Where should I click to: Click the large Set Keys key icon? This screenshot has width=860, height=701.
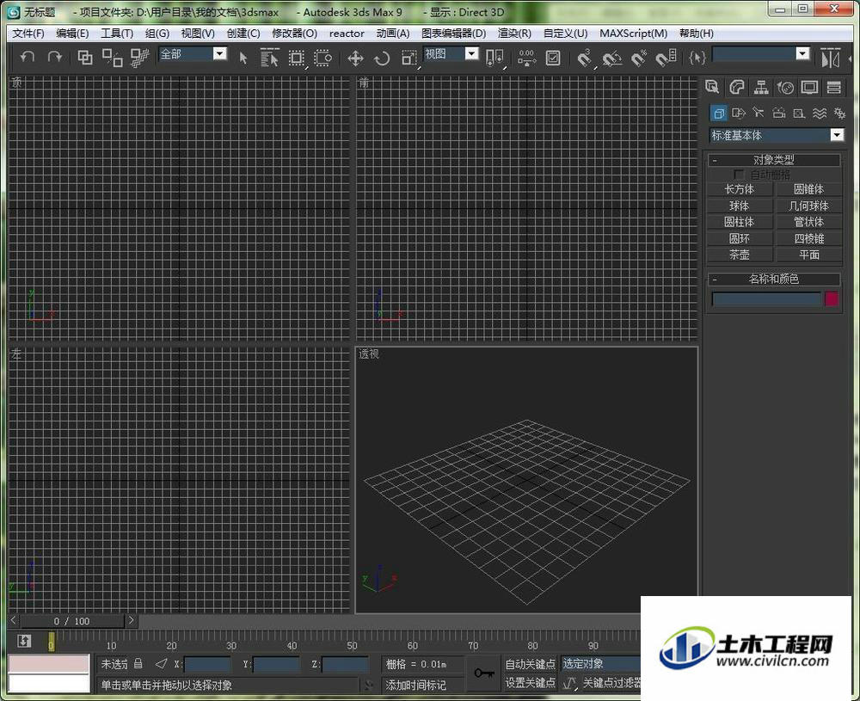click(x=484, y=673)
